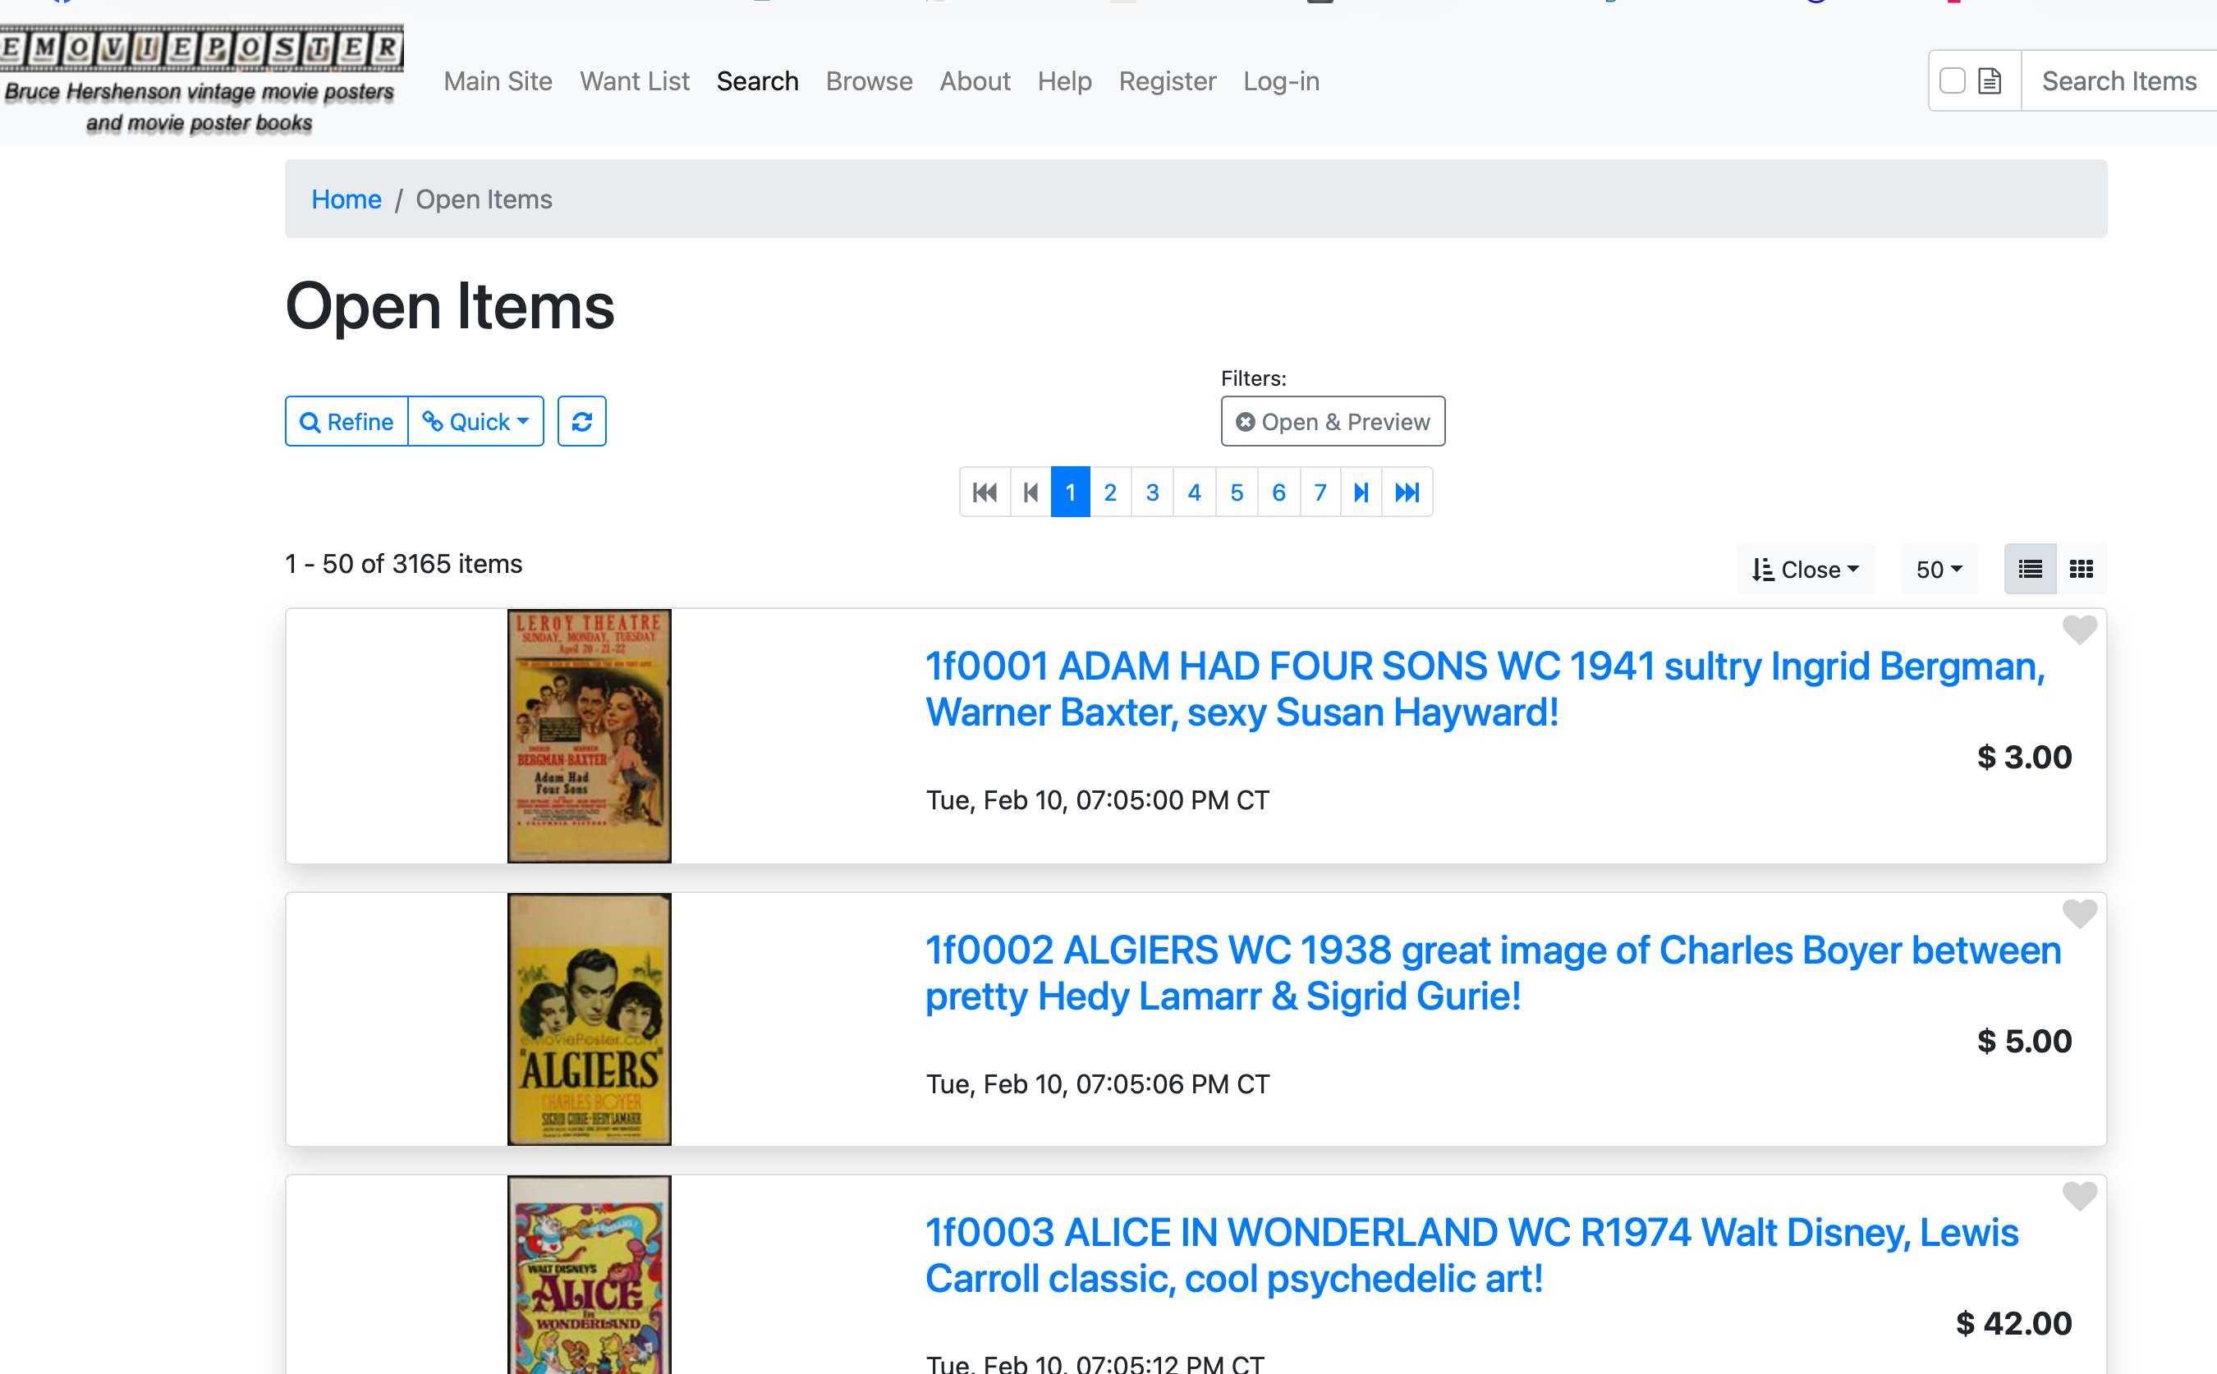Favorite the Adam Had Four Sons item heart
Viewport: 2217px width, 1374px height.
(x=2079, y=629)
